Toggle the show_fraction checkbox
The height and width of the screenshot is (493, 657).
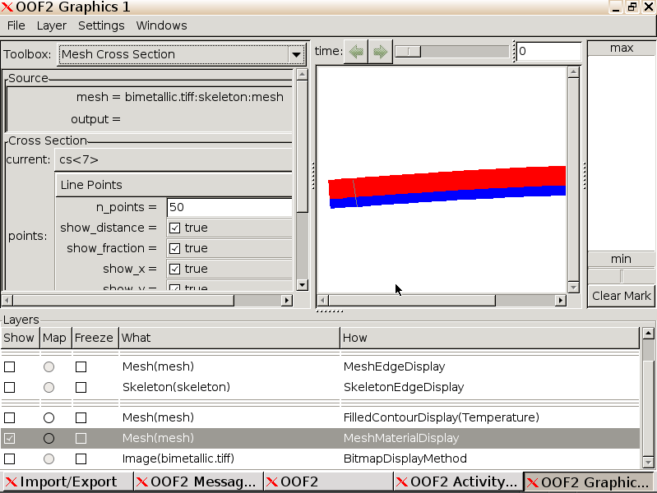click(174, 248)
